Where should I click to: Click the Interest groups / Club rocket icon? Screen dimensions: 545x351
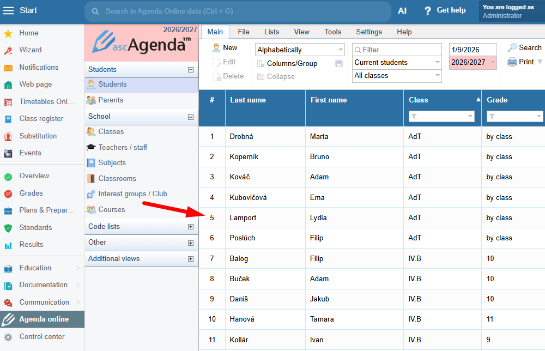(91, 194)
